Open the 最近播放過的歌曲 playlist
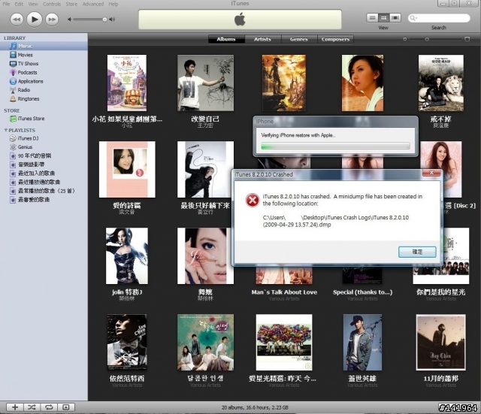This screenshot has height=414, width=481. 44,182
